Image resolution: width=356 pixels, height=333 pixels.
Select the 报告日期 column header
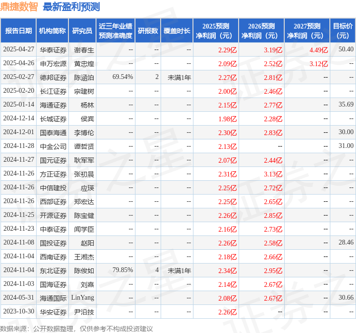pos(19,31)
